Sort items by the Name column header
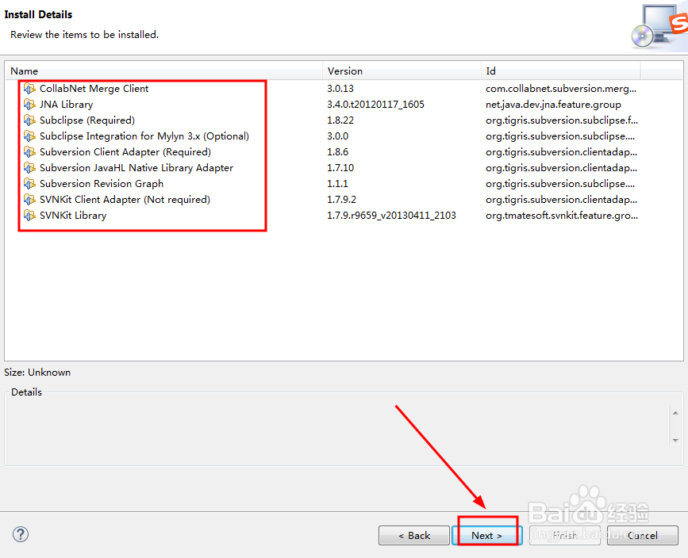This screenshot has width=688, height=558. coord(163,71)
